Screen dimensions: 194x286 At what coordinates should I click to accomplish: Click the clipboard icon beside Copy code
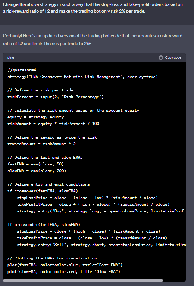click(x=161, y=57)
